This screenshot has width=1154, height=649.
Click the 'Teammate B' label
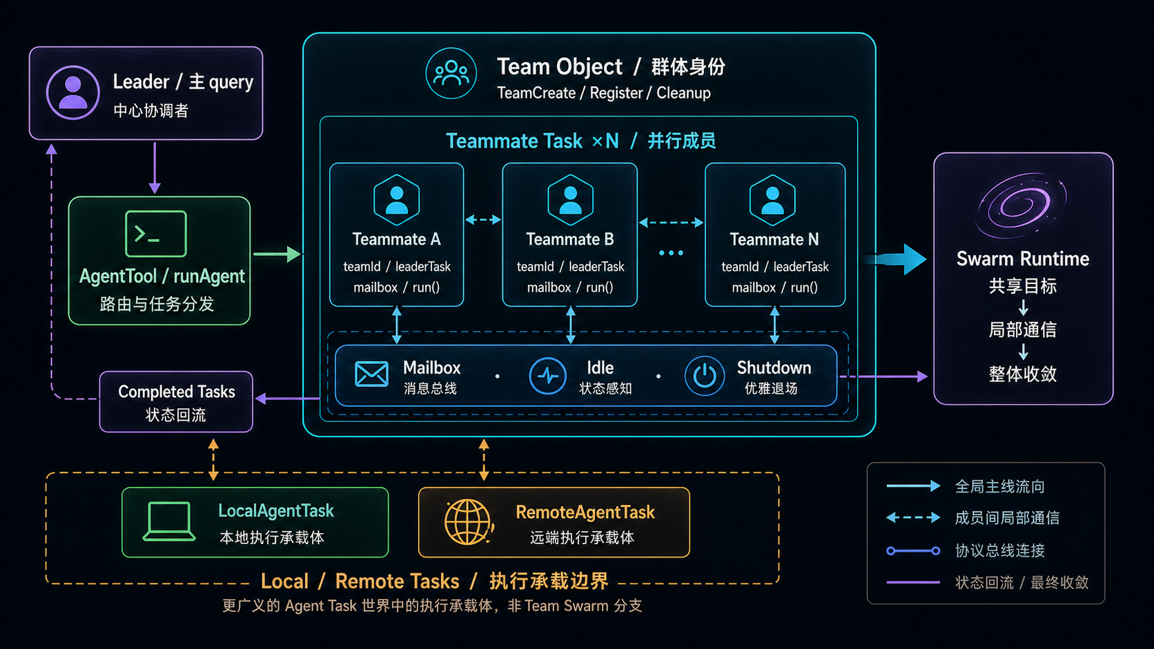(x=570, y=239)
